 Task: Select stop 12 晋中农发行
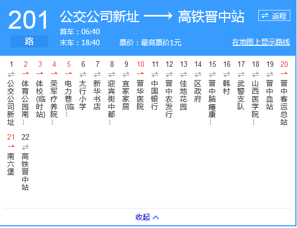click(x=169, y=99)
